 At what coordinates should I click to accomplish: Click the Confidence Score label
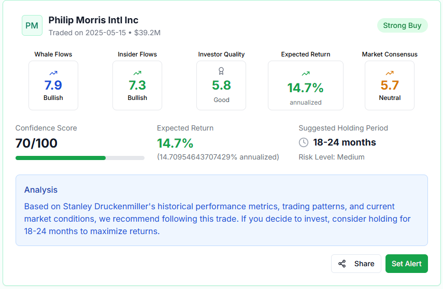tap(46, 128)
